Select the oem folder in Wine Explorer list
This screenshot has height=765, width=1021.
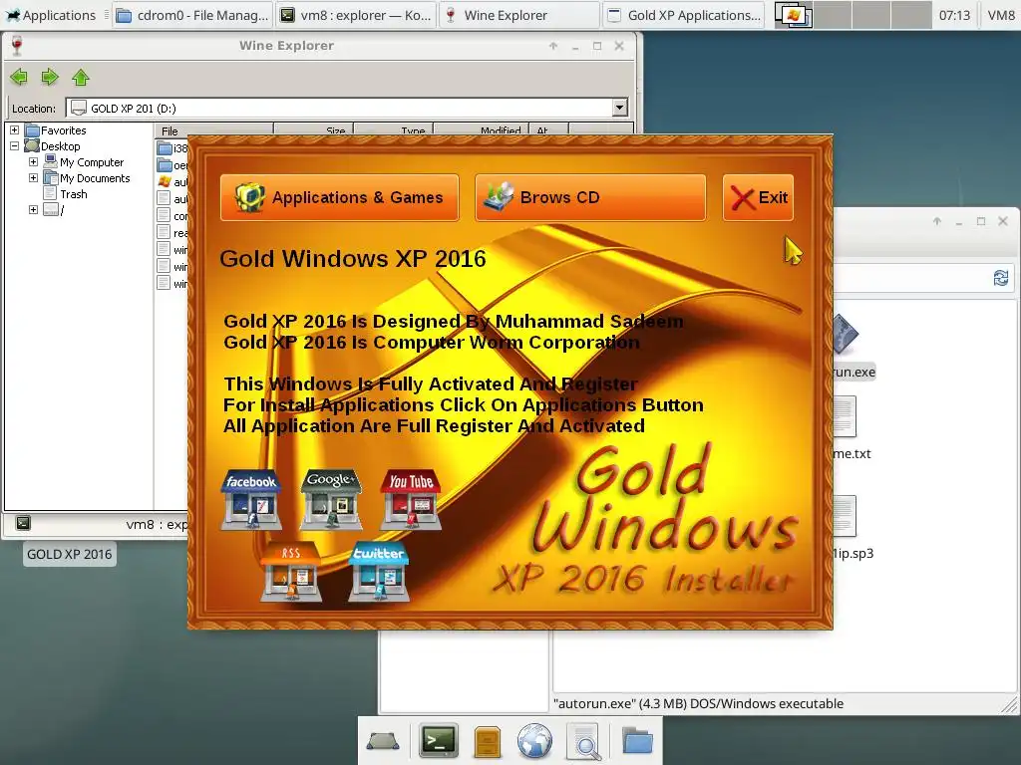tap(171, 165)
